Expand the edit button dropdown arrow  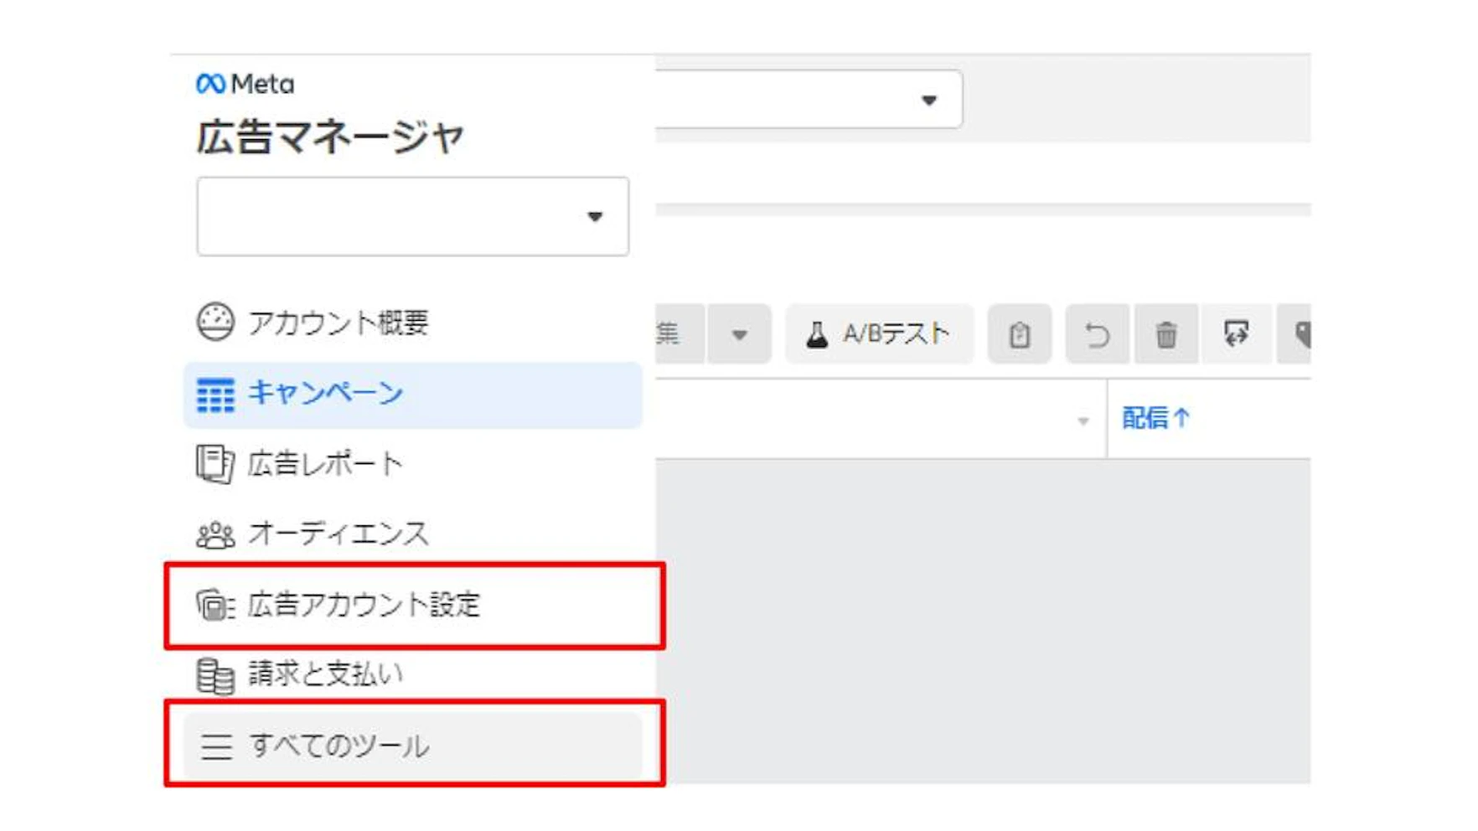739,334
